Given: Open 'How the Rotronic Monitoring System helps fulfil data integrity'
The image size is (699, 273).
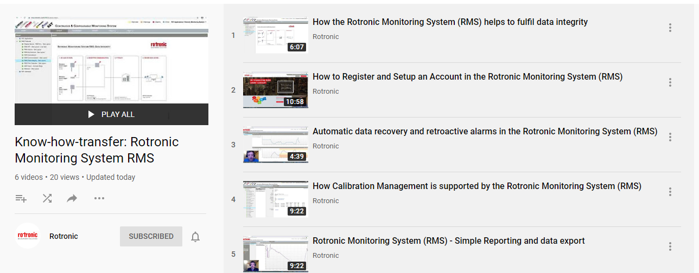Looking at the screenshot, I should click(450, 22).
